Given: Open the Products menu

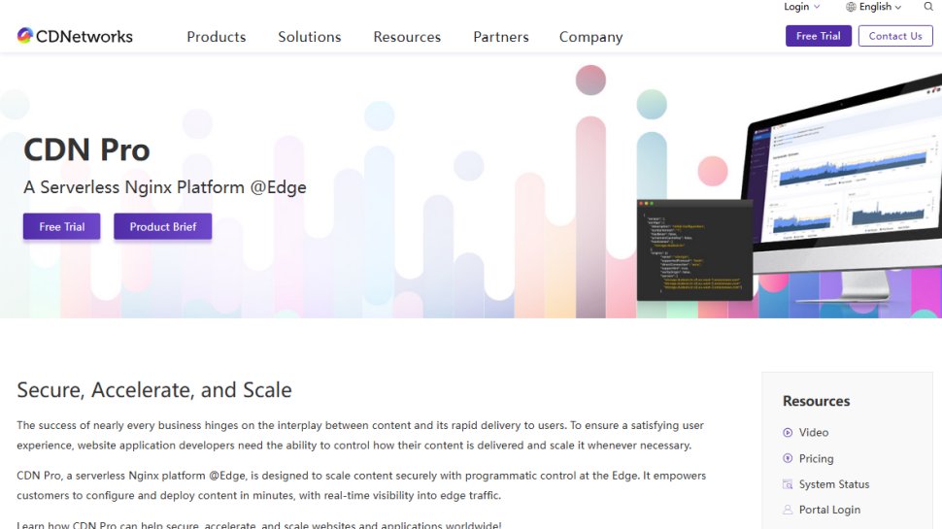Looking at the screenshot, I should [217, 37].
